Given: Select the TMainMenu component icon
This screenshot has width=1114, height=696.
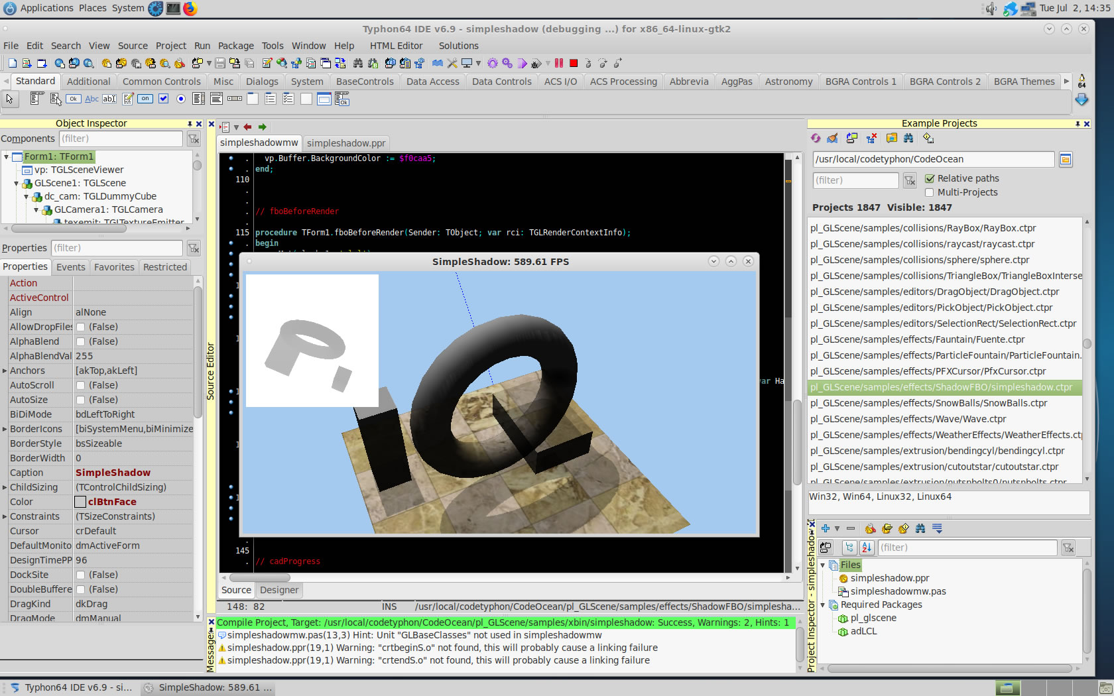Looking at the screenshot, I should pyautogui.click(x=36, y=99).
